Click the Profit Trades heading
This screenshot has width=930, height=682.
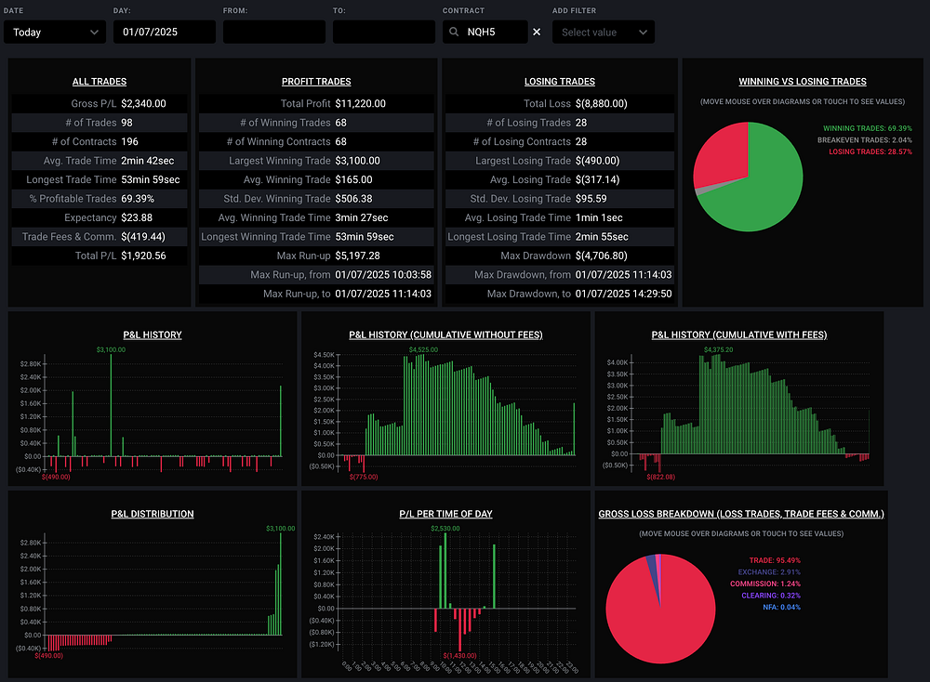click(316, 82)
